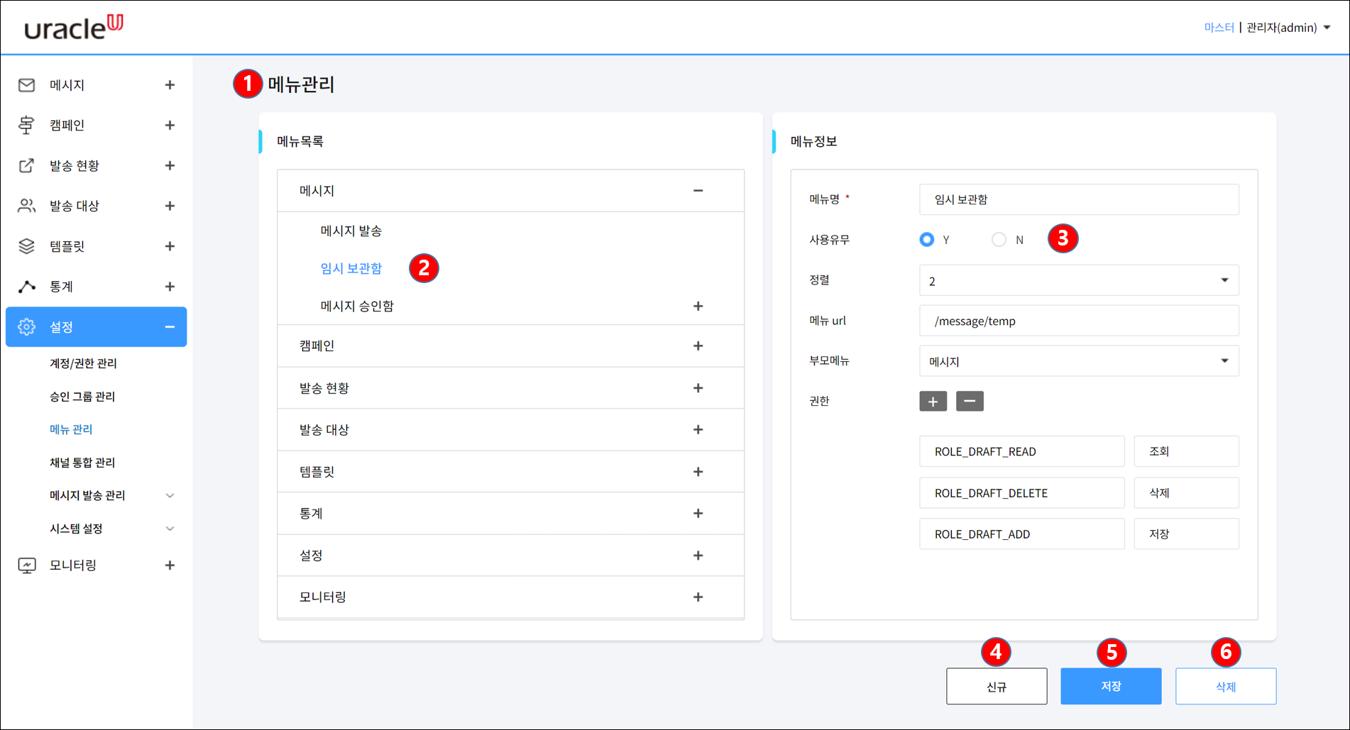The height and width of the screenshot is (730, 1350).
Task: Expand 발송 대상 plus in the menu list
Action: pos(698,430)
